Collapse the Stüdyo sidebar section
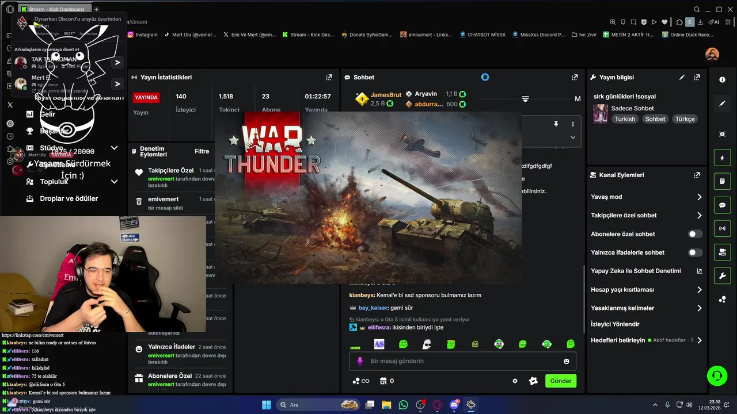The height and width of the screenshot is (414, 737). [x=114, y=148]
